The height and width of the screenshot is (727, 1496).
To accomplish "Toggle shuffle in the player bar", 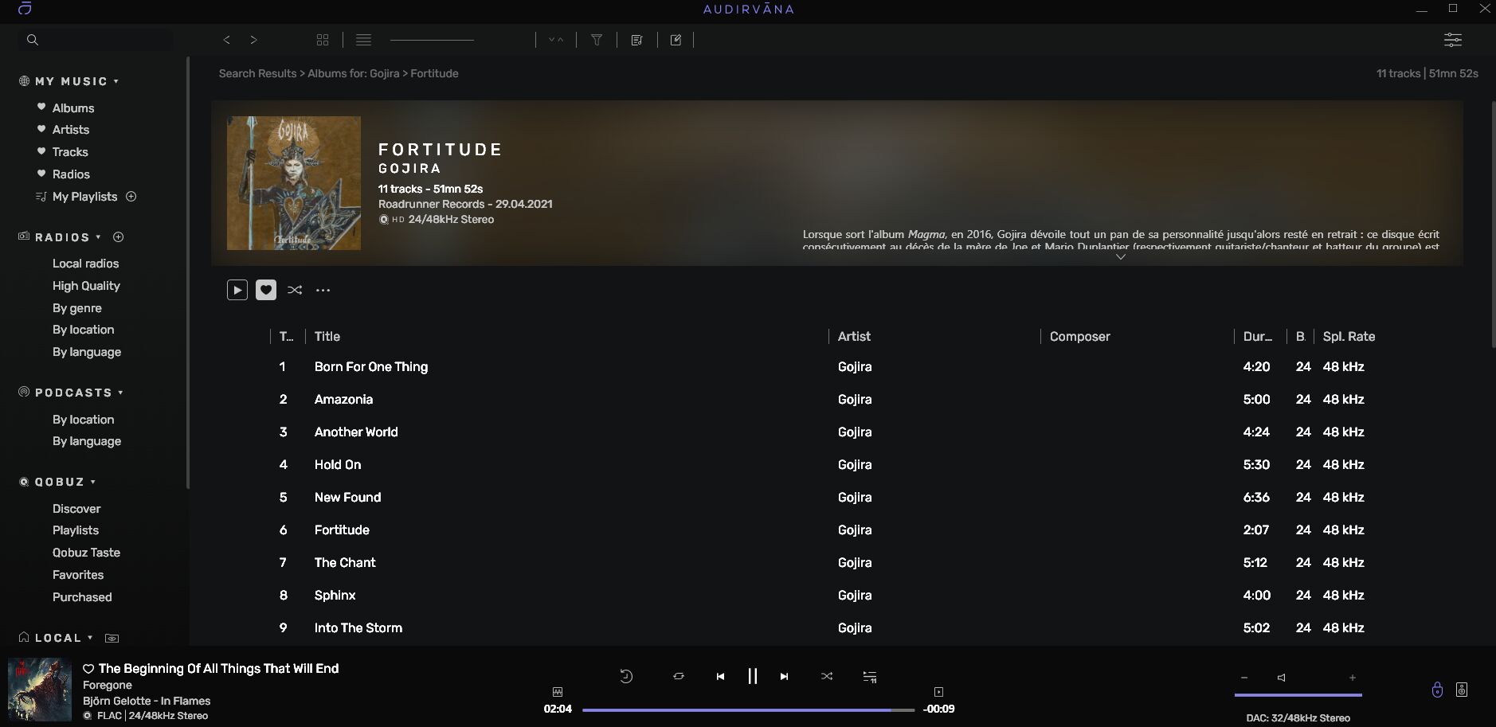I will [x=827, y=676].
